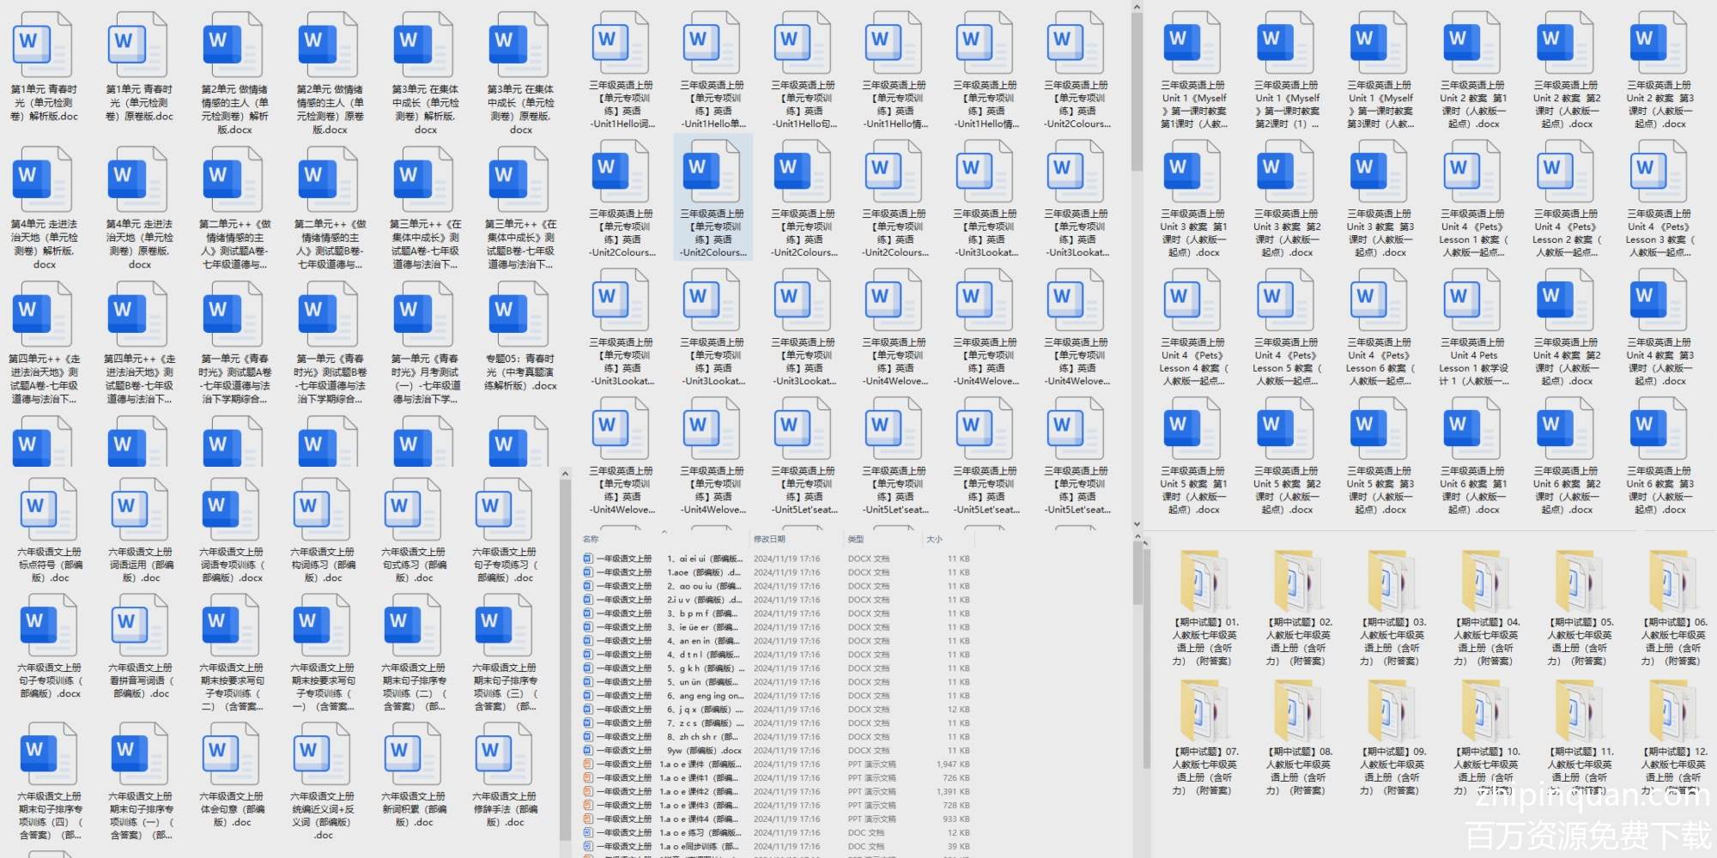The image size is (1717, 858).
Task: Click scroll-down arrow of the 三年级英语 单元专项训练 pane
Action: click(1137, 523)
